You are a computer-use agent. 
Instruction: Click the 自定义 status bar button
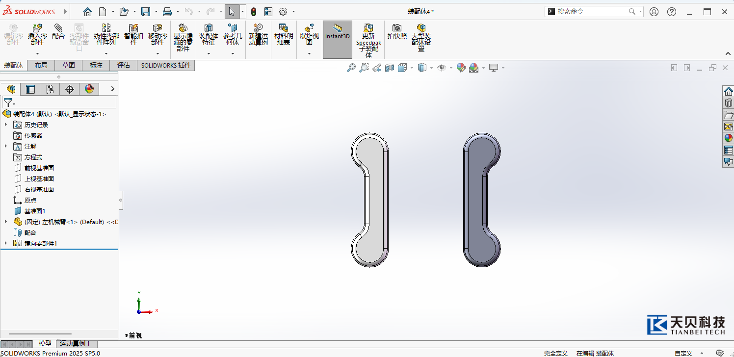tap(683, 353)
